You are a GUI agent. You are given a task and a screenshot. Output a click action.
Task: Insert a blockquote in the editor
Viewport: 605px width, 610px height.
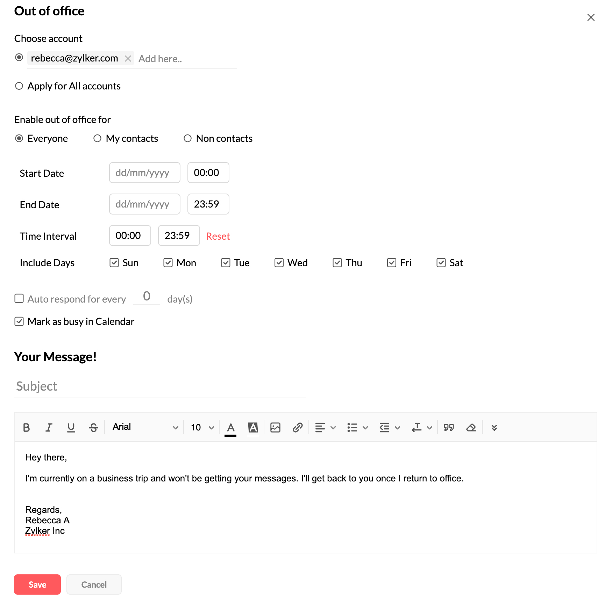[449, 427]
